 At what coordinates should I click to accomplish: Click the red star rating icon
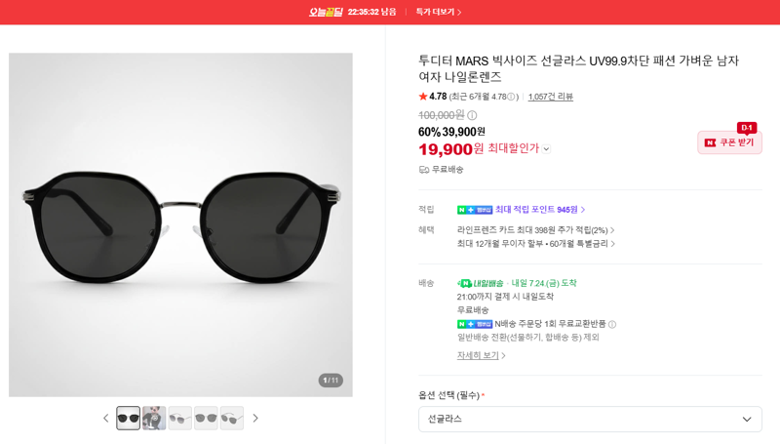pyautogui.click(x=423, y=97)
